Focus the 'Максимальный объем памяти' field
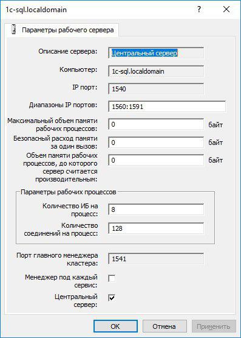This screenshot has height=338, width=241. click(x=156, y=124)
